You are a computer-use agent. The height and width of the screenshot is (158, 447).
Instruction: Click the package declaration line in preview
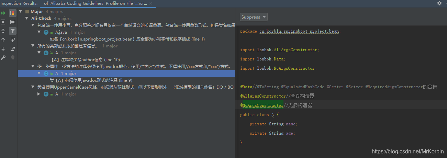(290, 31)
